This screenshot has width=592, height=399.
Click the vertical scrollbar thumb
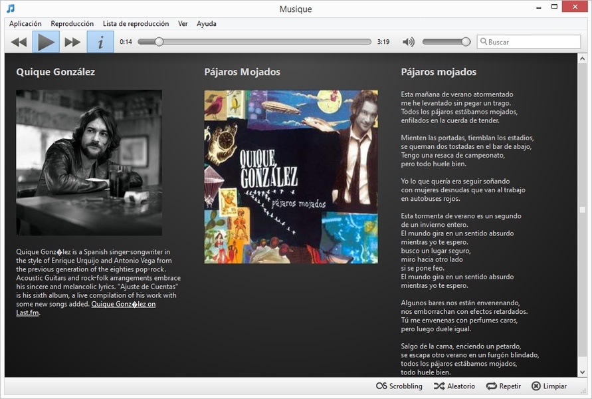tap(582, 209)
